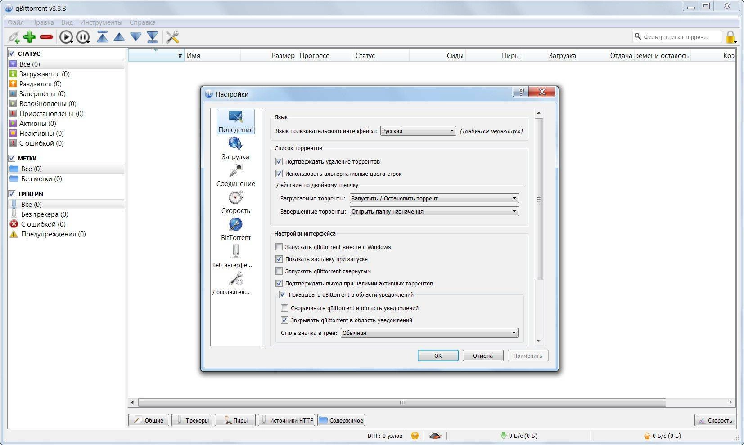744x445 pixels.
Task: Select the Поведение settings category
Action: tap(236, 121)
